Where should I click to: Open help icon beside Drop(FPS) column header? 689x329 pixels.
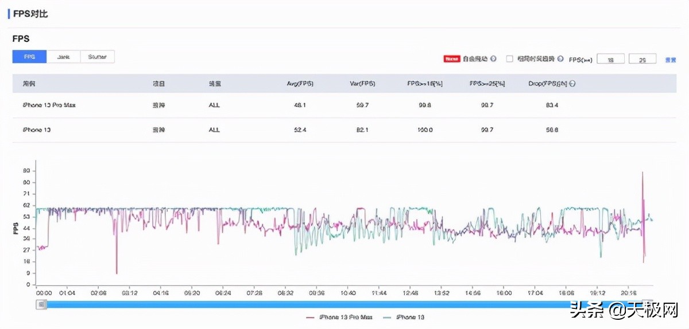572,84
